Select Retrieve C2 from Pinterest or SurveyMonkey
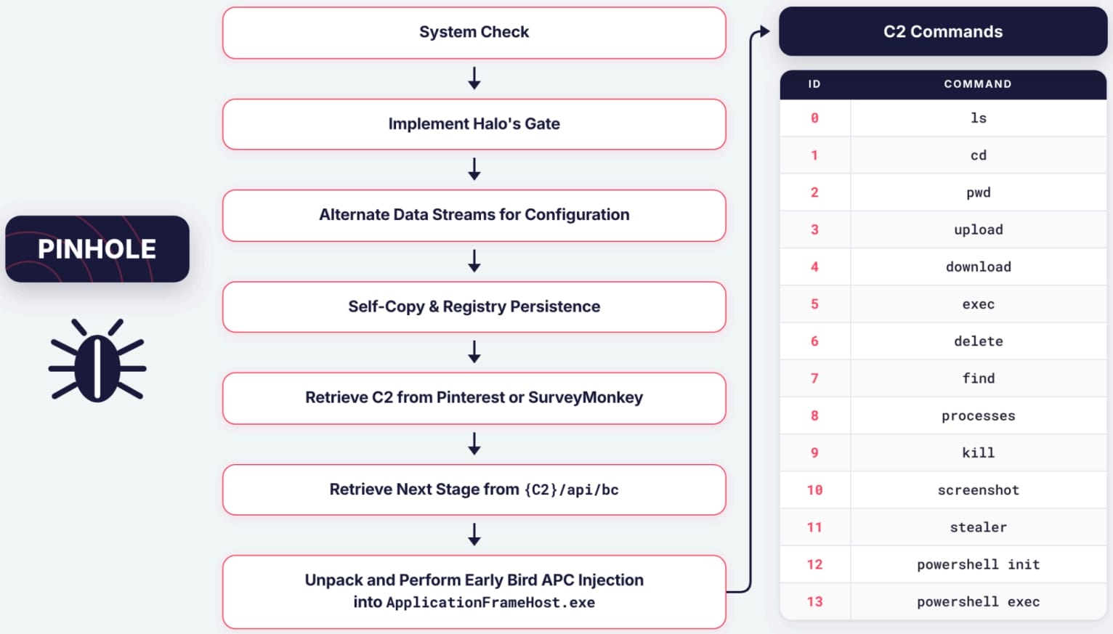Screen dimensions: 1113x634 point(474,398)
